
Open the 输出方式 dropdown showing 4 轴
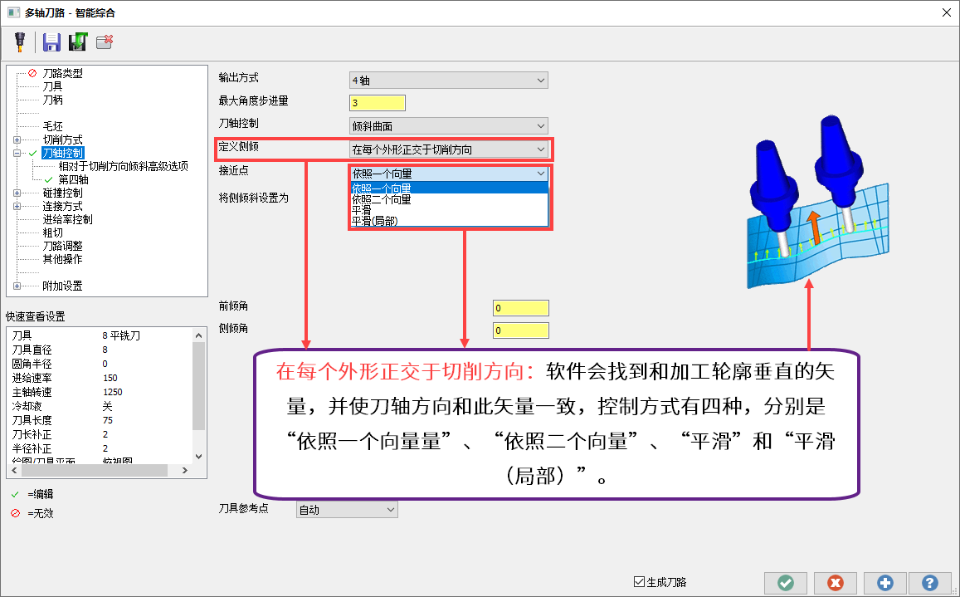click(448, 81)
